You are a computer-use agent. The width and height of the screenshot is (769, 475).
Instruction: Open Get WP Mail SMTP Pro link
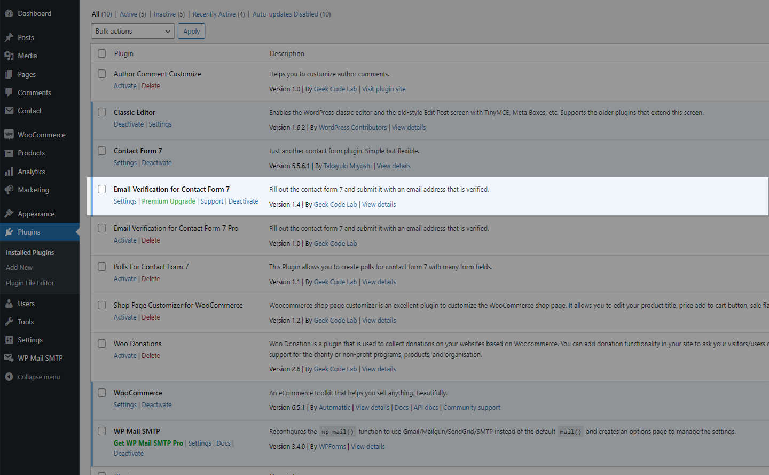148,443
